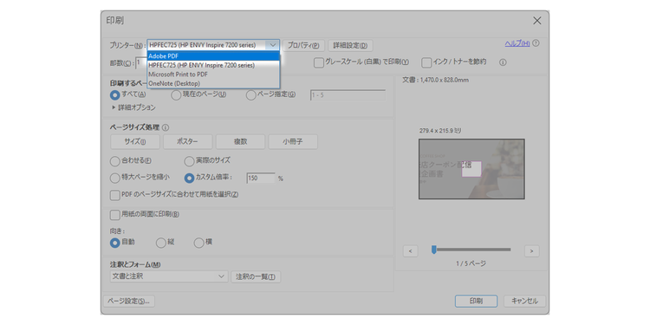The height and width of the screenshot is (325, 650).
Task: Click キャンセル to cancel printing
Action: [x=524, y=302]
